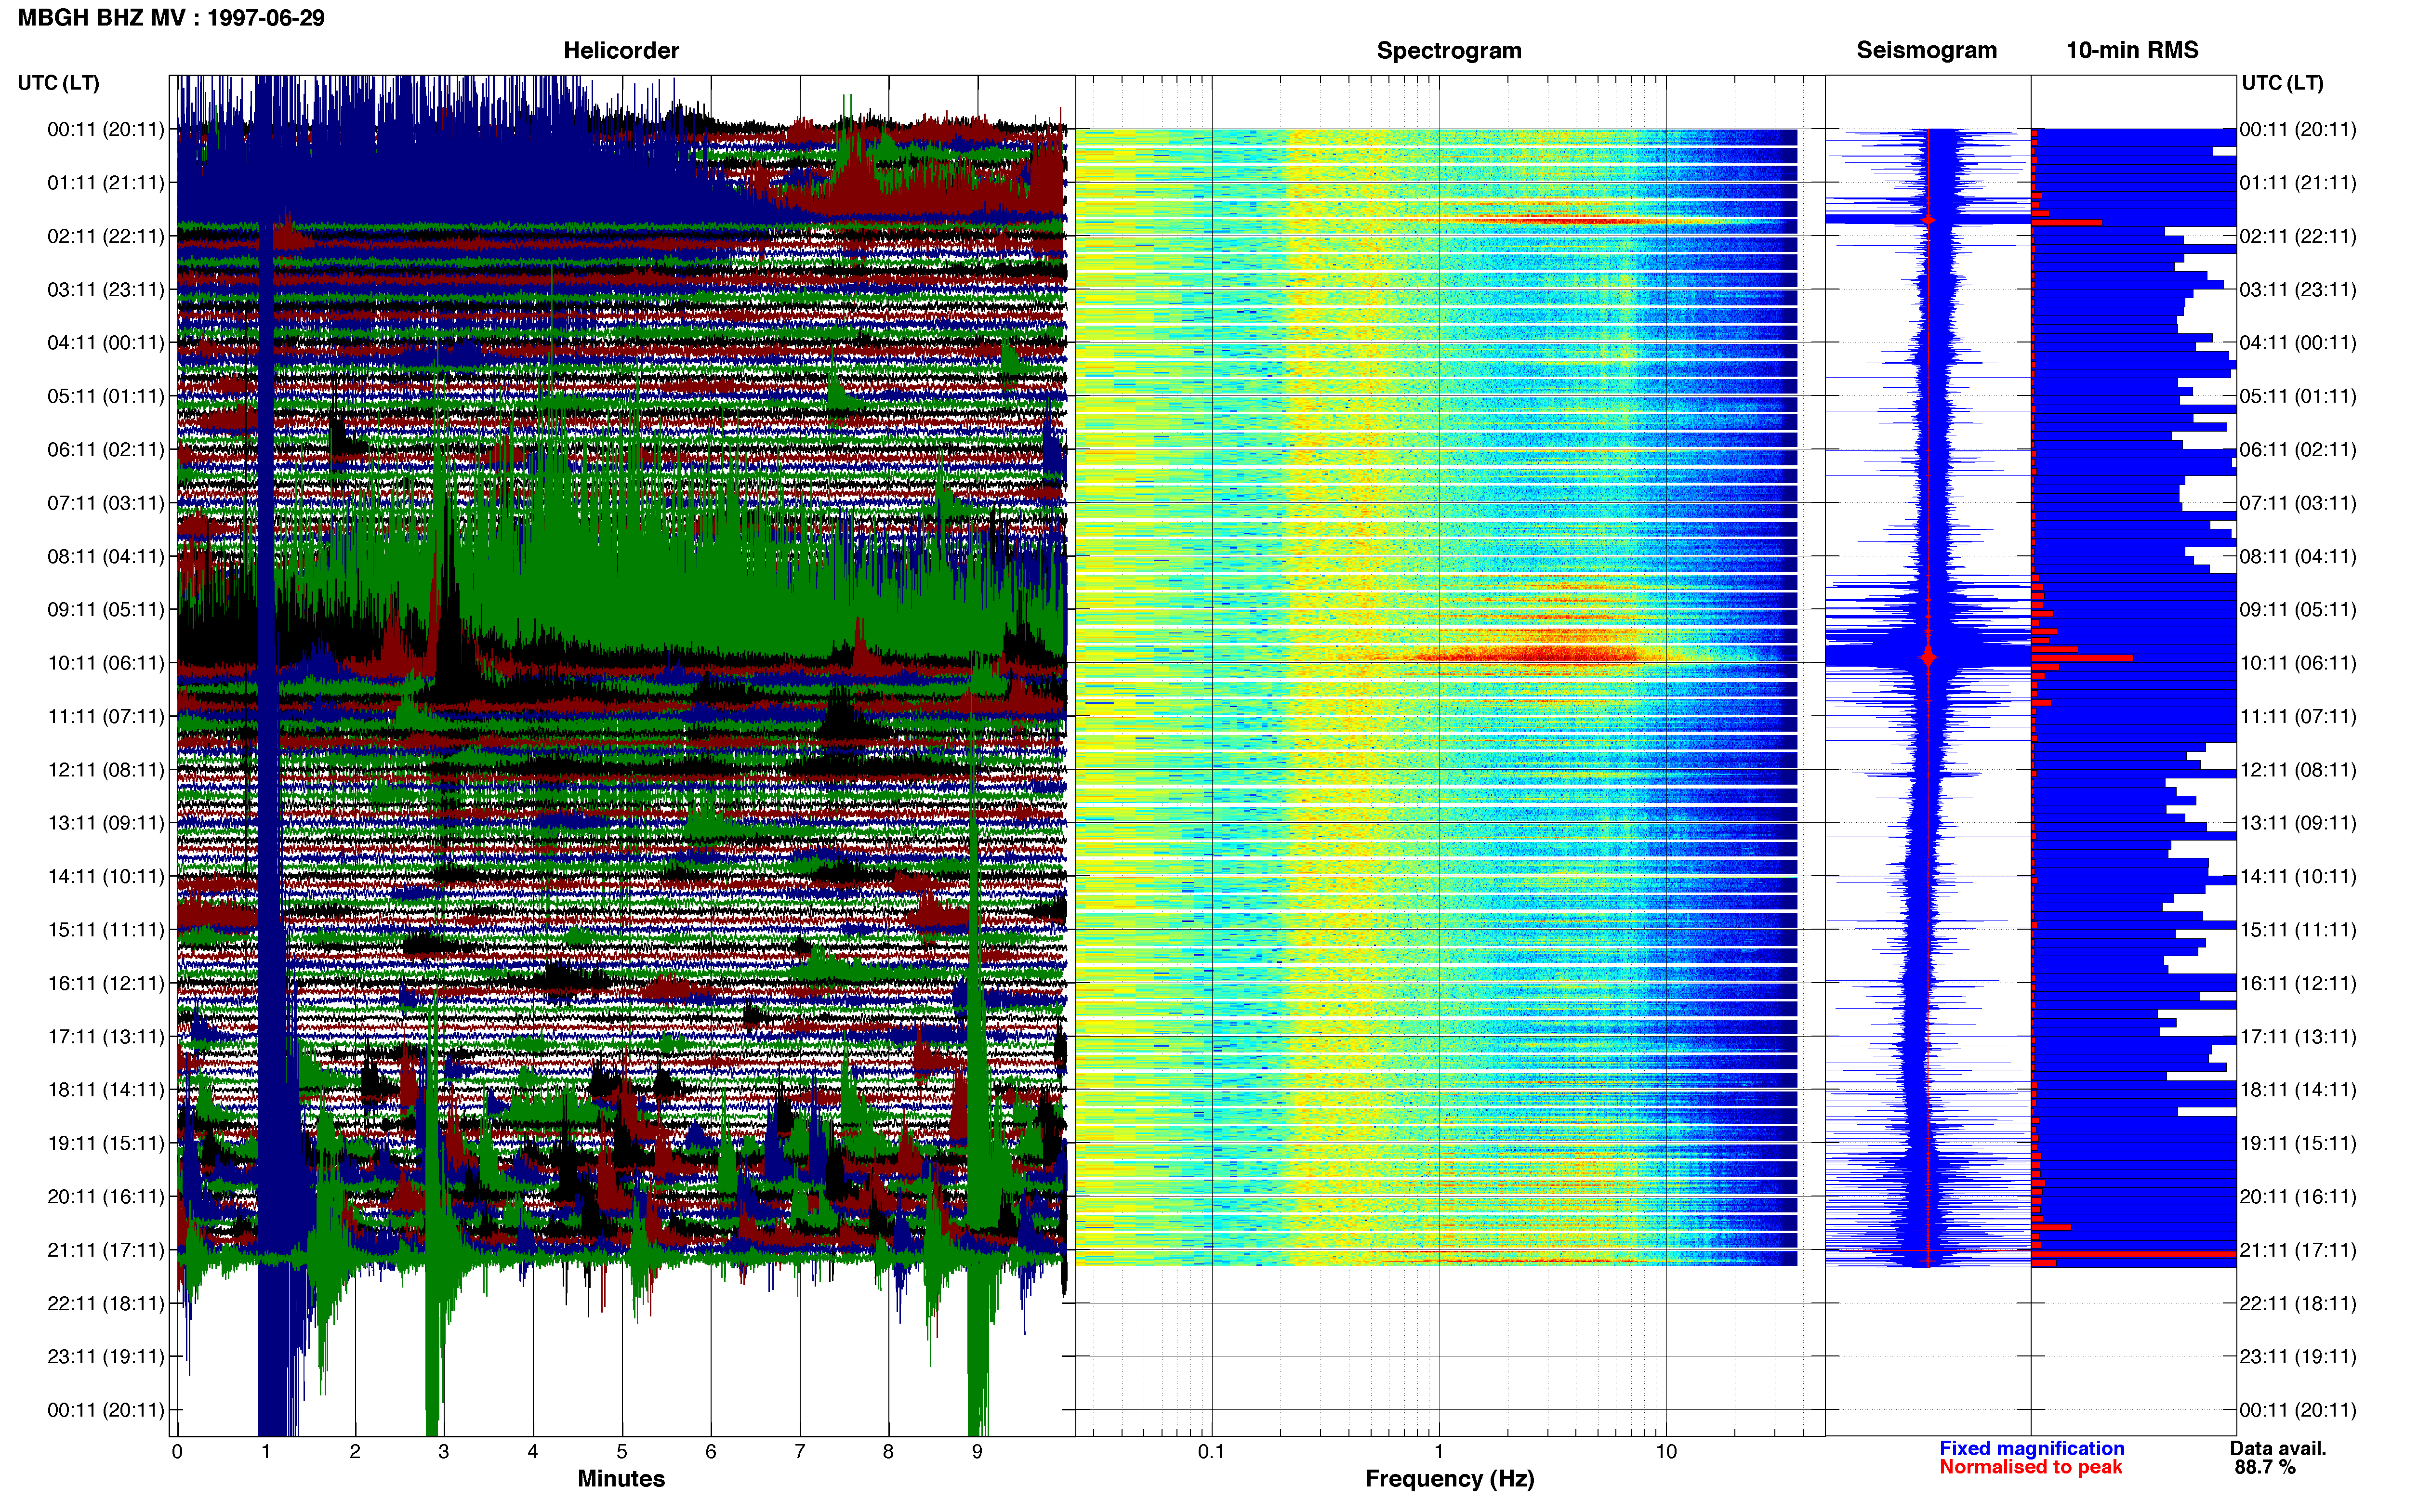The image size is (2418, 1512).
Task: Click the left 18:11 (14:11) time label
Action: (106, 1090)
